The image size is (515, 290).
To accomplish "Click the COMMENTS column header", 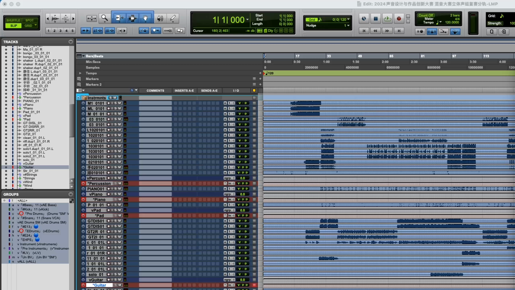I will pos(155,91).
